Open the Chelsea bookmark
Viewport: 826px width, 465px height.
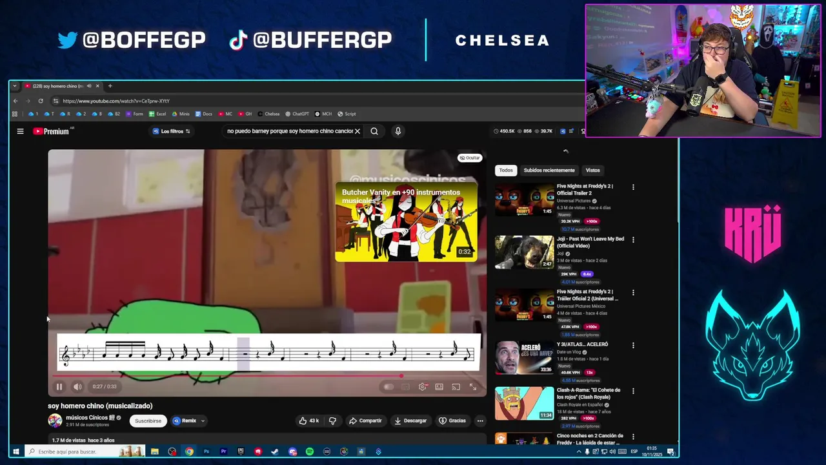click(268, 114)
